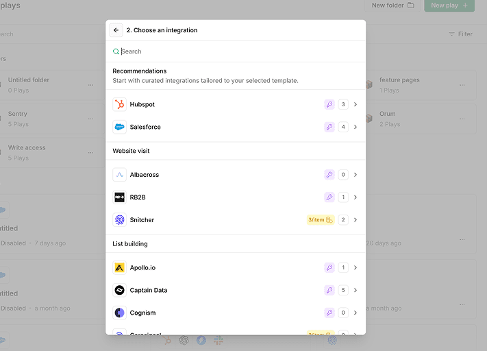Click the key icon in Hubspot row
Viewport: 487px width, 351px height.
point(329,104)
